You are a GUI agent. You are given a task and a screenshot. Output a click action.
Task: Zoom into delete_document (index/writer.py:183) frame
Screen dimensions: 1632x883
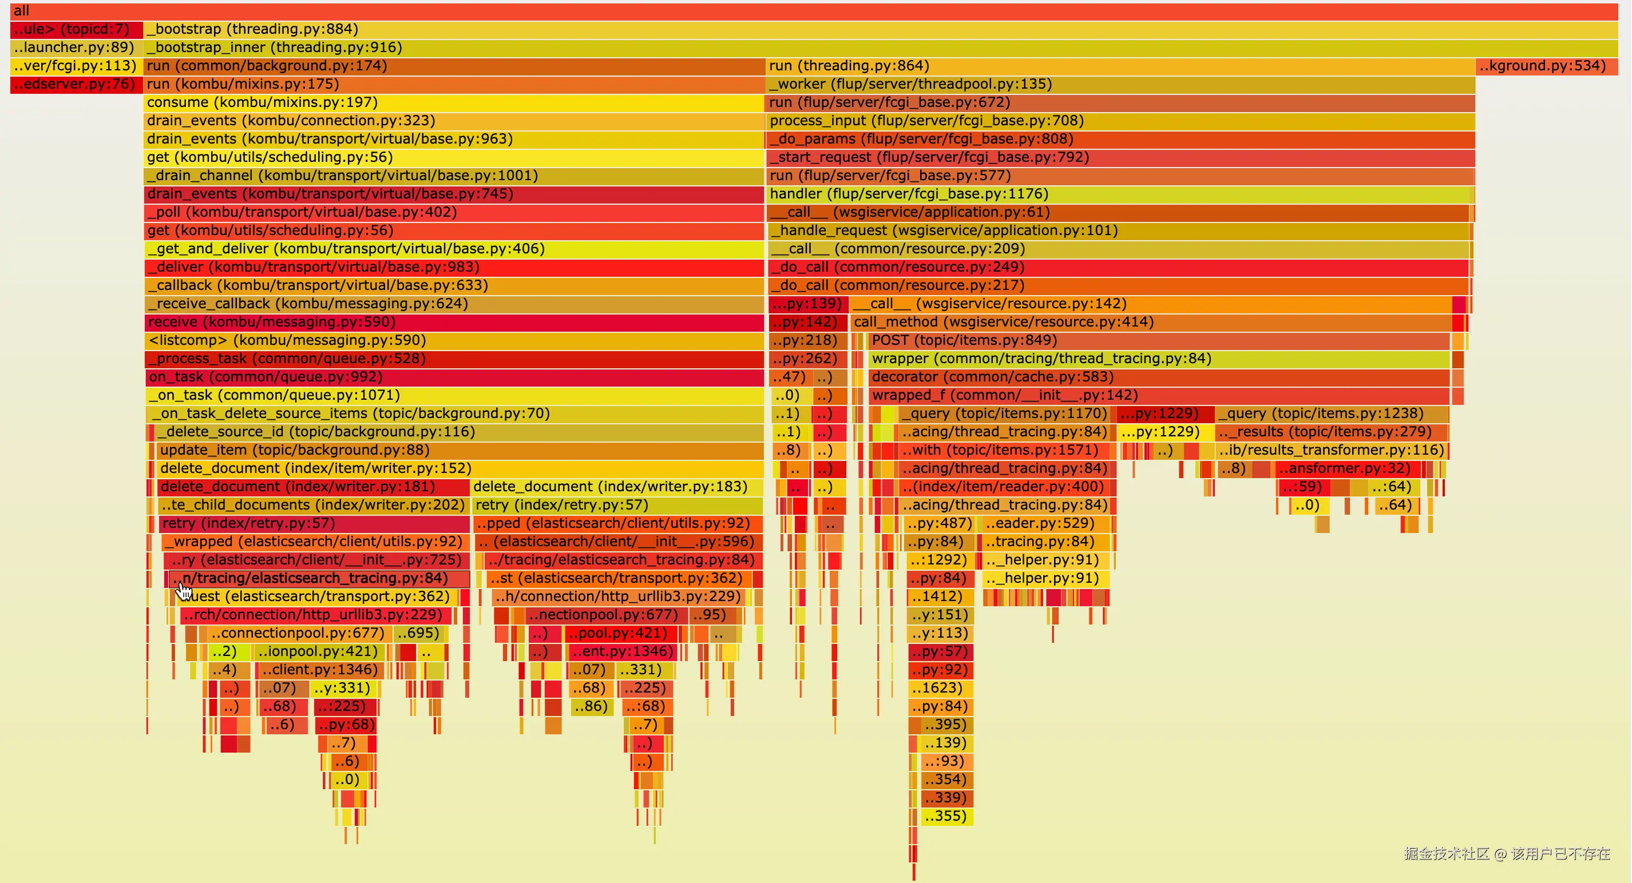(x=617, y=487)
